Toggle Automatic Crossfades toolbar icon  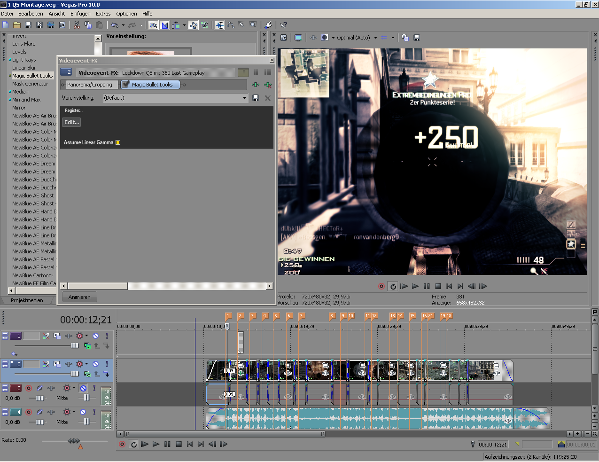[165, 25]
